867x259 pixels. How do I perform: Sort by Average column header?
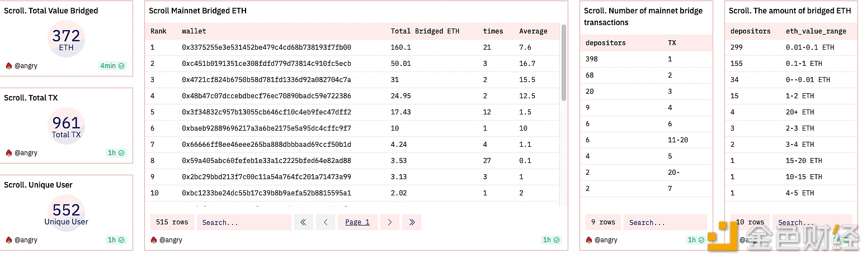click(x=533, y=31)
